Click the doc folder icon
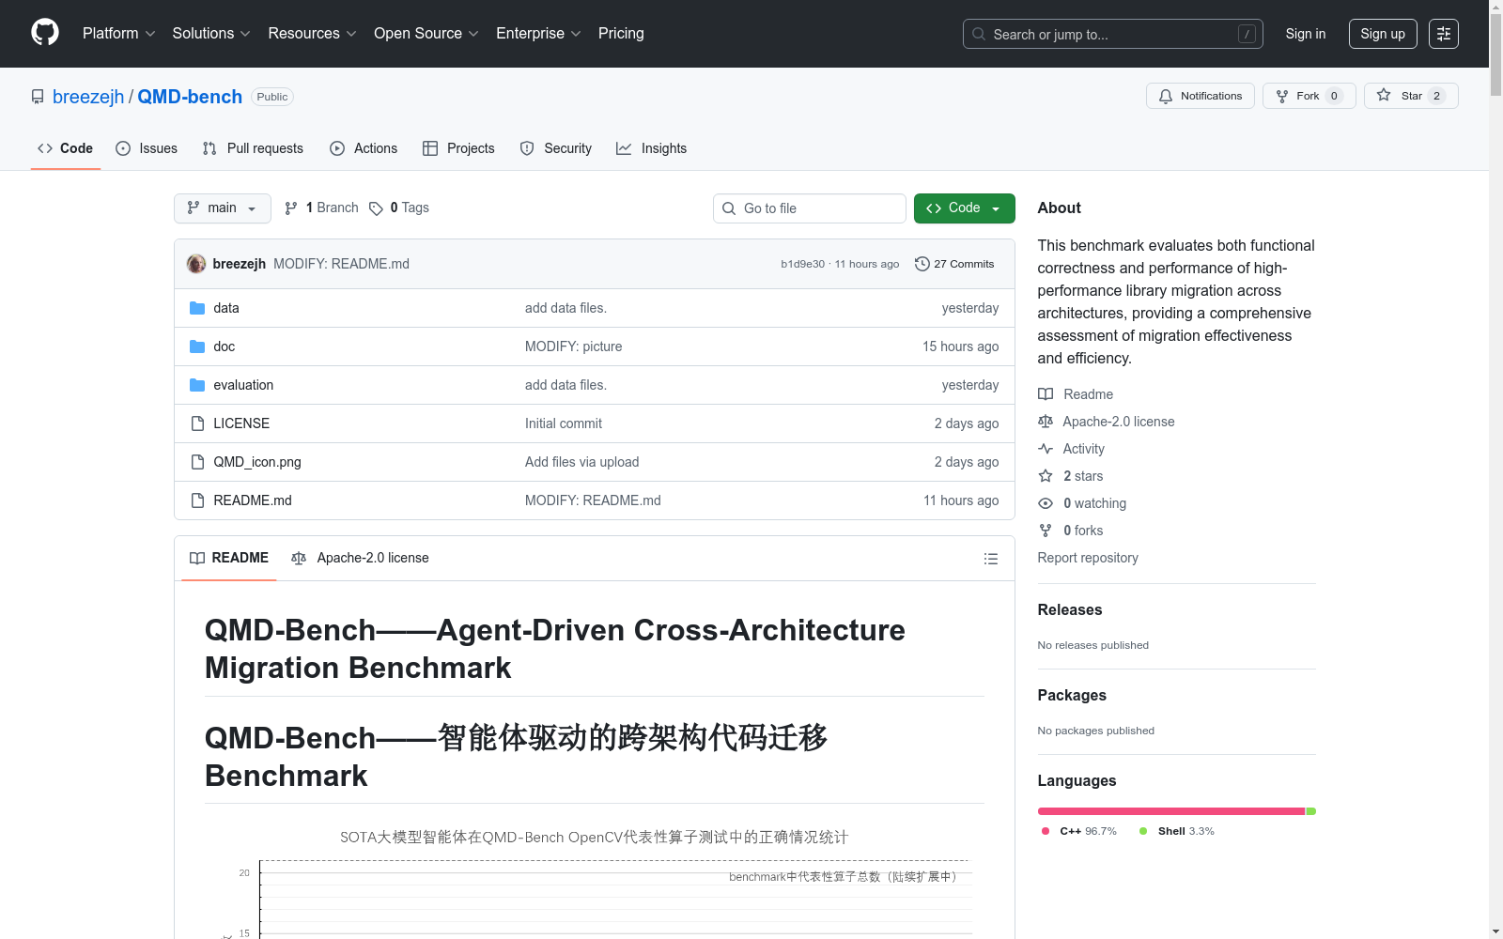This screenshot has width=1503, height=939. click(x=197, y=346)
